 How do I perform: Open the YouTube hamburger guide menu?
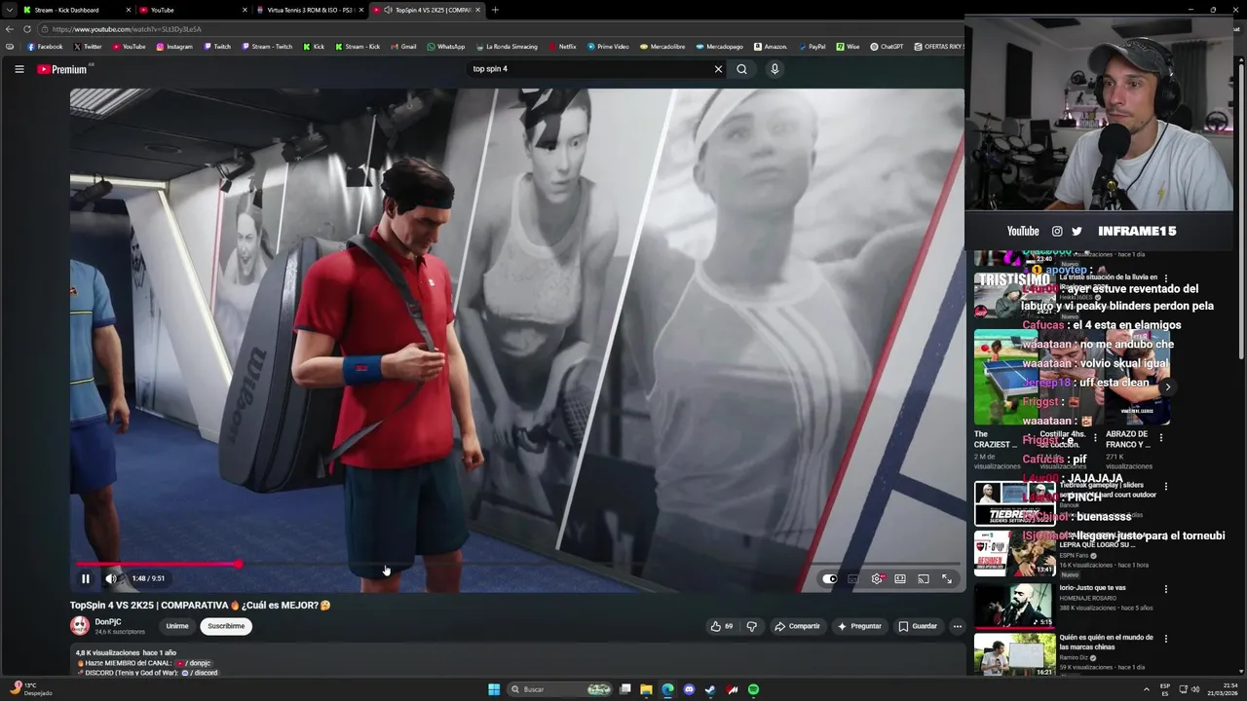[19, 69]
